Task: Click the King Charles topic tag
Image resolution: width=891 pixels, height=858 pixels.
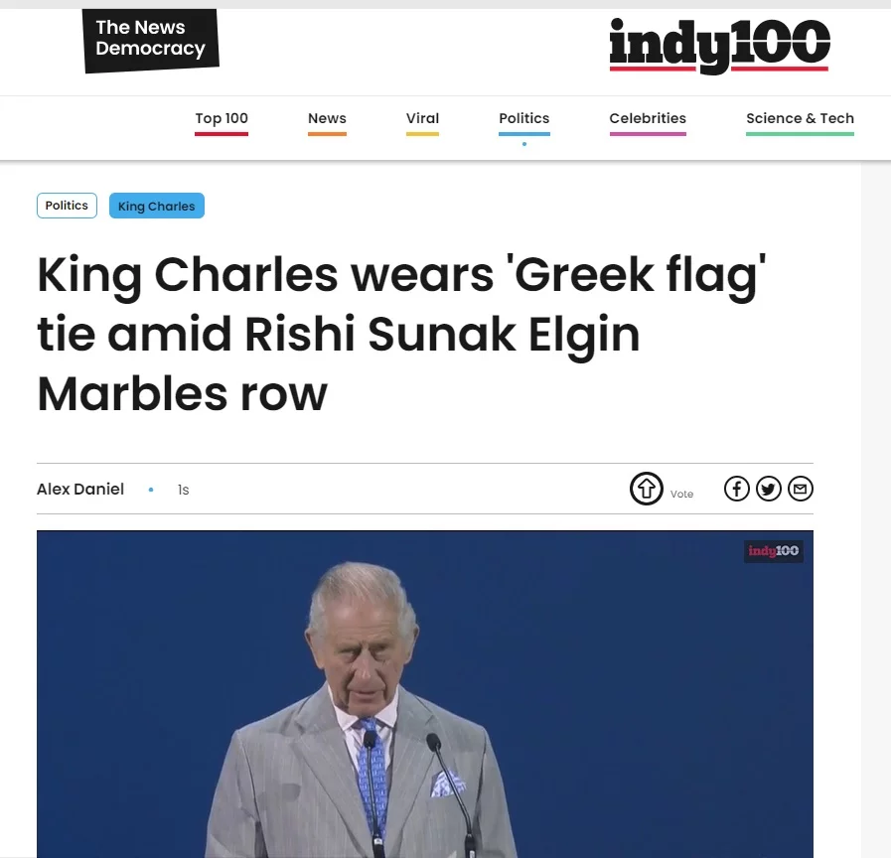Action: (x=156, y=206)
